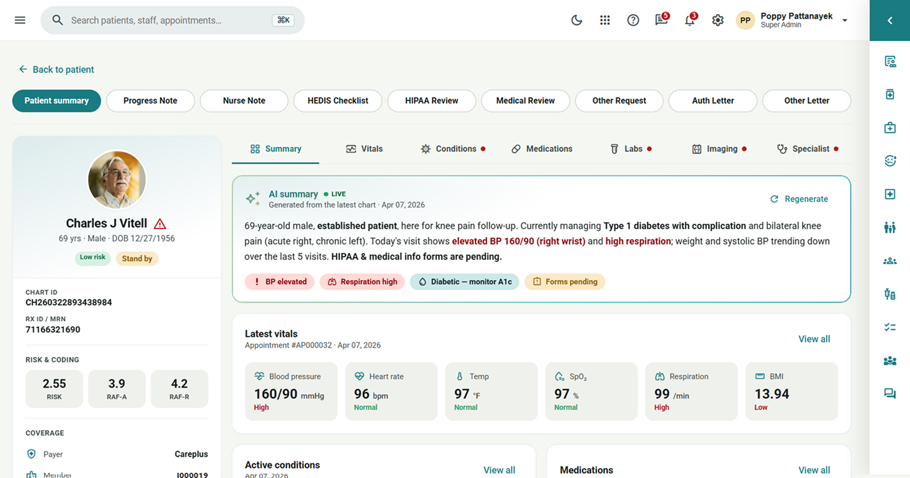Open the HIPAA Review tab
Viewport: 910px width, 478px height.
coord(432,101)
